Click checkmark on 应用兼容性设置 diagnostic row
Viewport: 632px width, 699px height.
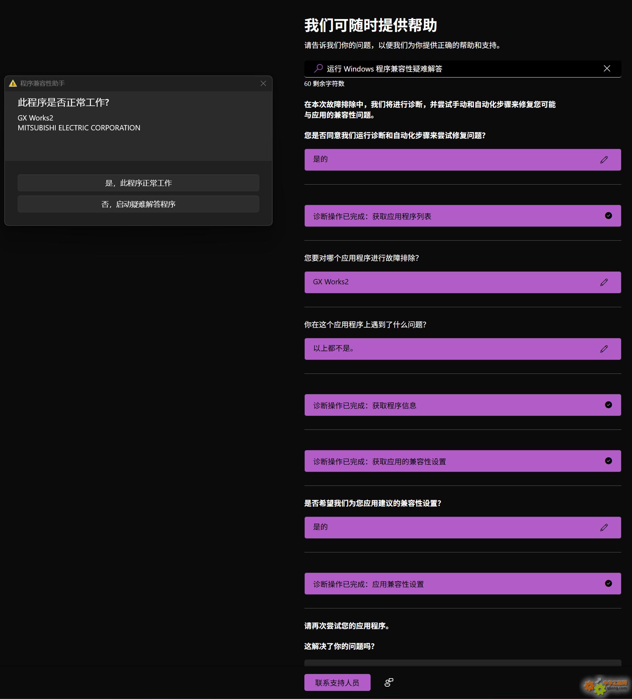[608, 583]
